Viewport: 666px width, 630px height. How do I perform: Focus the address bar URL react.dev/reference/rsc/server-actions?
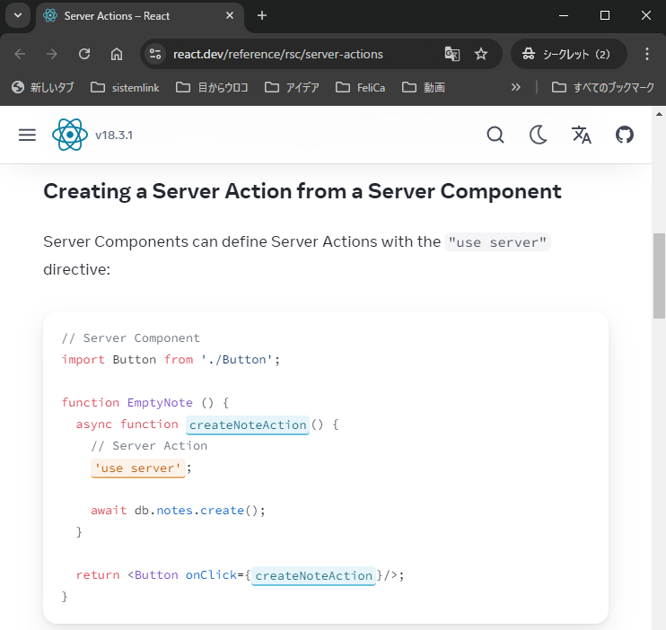click(278, 55)
